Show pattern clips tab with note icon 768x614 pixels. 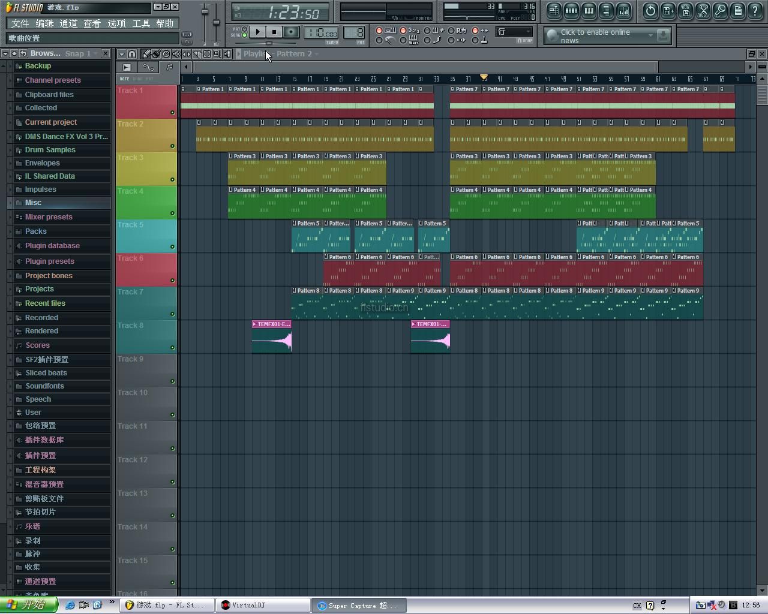(x=169, y=67)
